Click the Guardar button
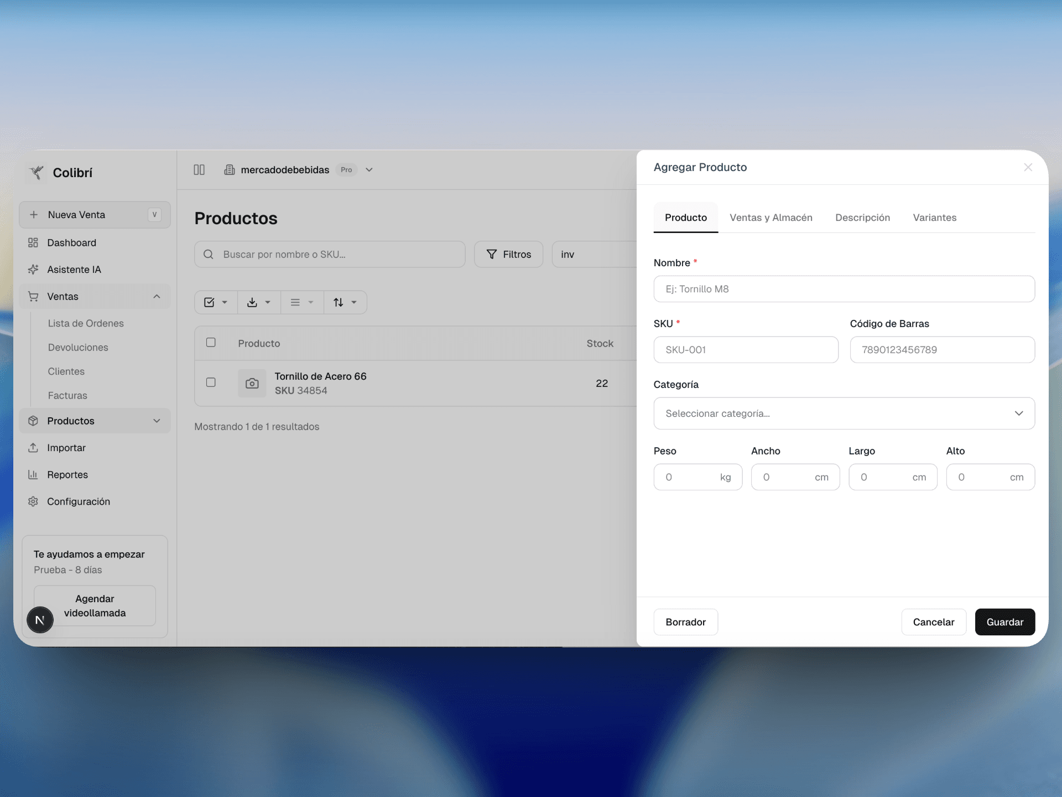This screenshot has height=797, width=1062. [1004, 622]
